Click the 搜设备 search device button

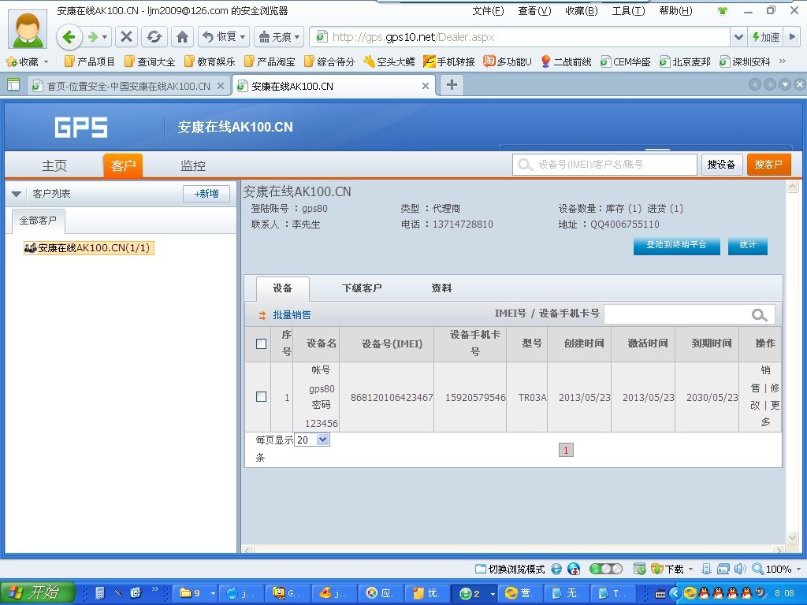(x=722, y=165)
